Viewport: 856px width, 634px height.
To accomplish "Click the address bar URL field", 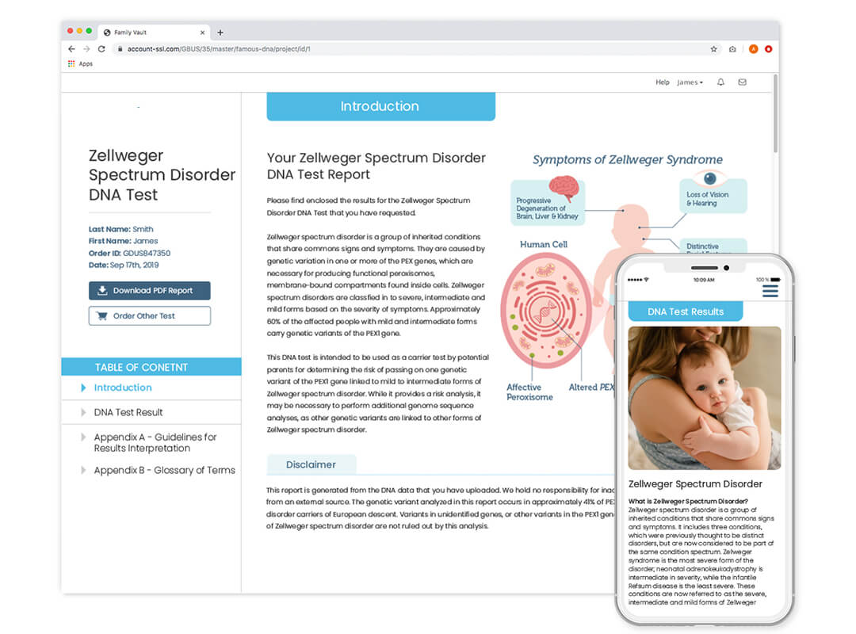I will click(410, 49).
